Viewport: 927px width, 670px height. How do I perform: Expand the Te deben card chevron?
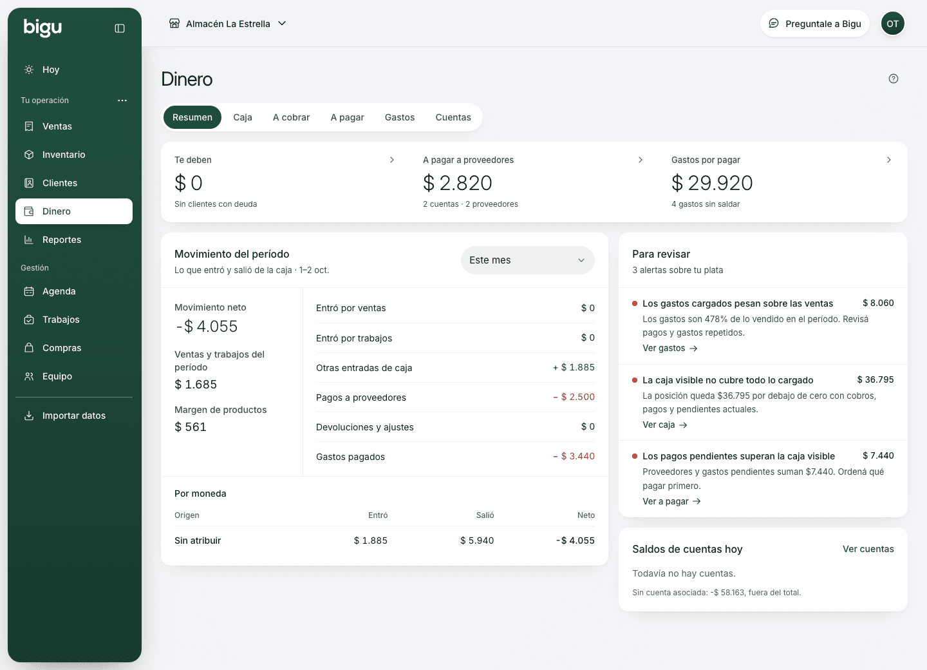coord(392,160)
